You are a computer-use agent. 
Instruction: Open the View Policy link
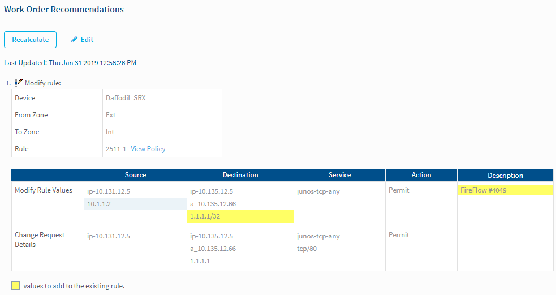(x=148, y=149)
